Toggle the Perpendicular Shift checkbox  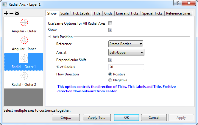pyautogui.click(x=110, y=60)
